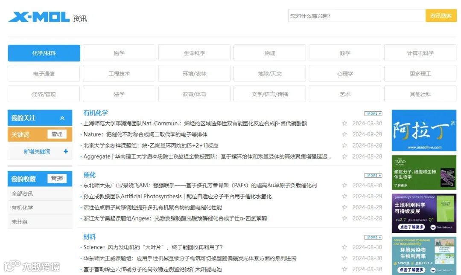Image resolution: width=461 pixels, height=275 pixels.
Task: Open 未分组 favorites group
Action: tap(40, 222)
